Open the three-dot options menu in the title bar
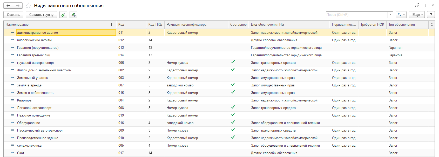This screenshot has height=157, width=439. pos(425,5)
